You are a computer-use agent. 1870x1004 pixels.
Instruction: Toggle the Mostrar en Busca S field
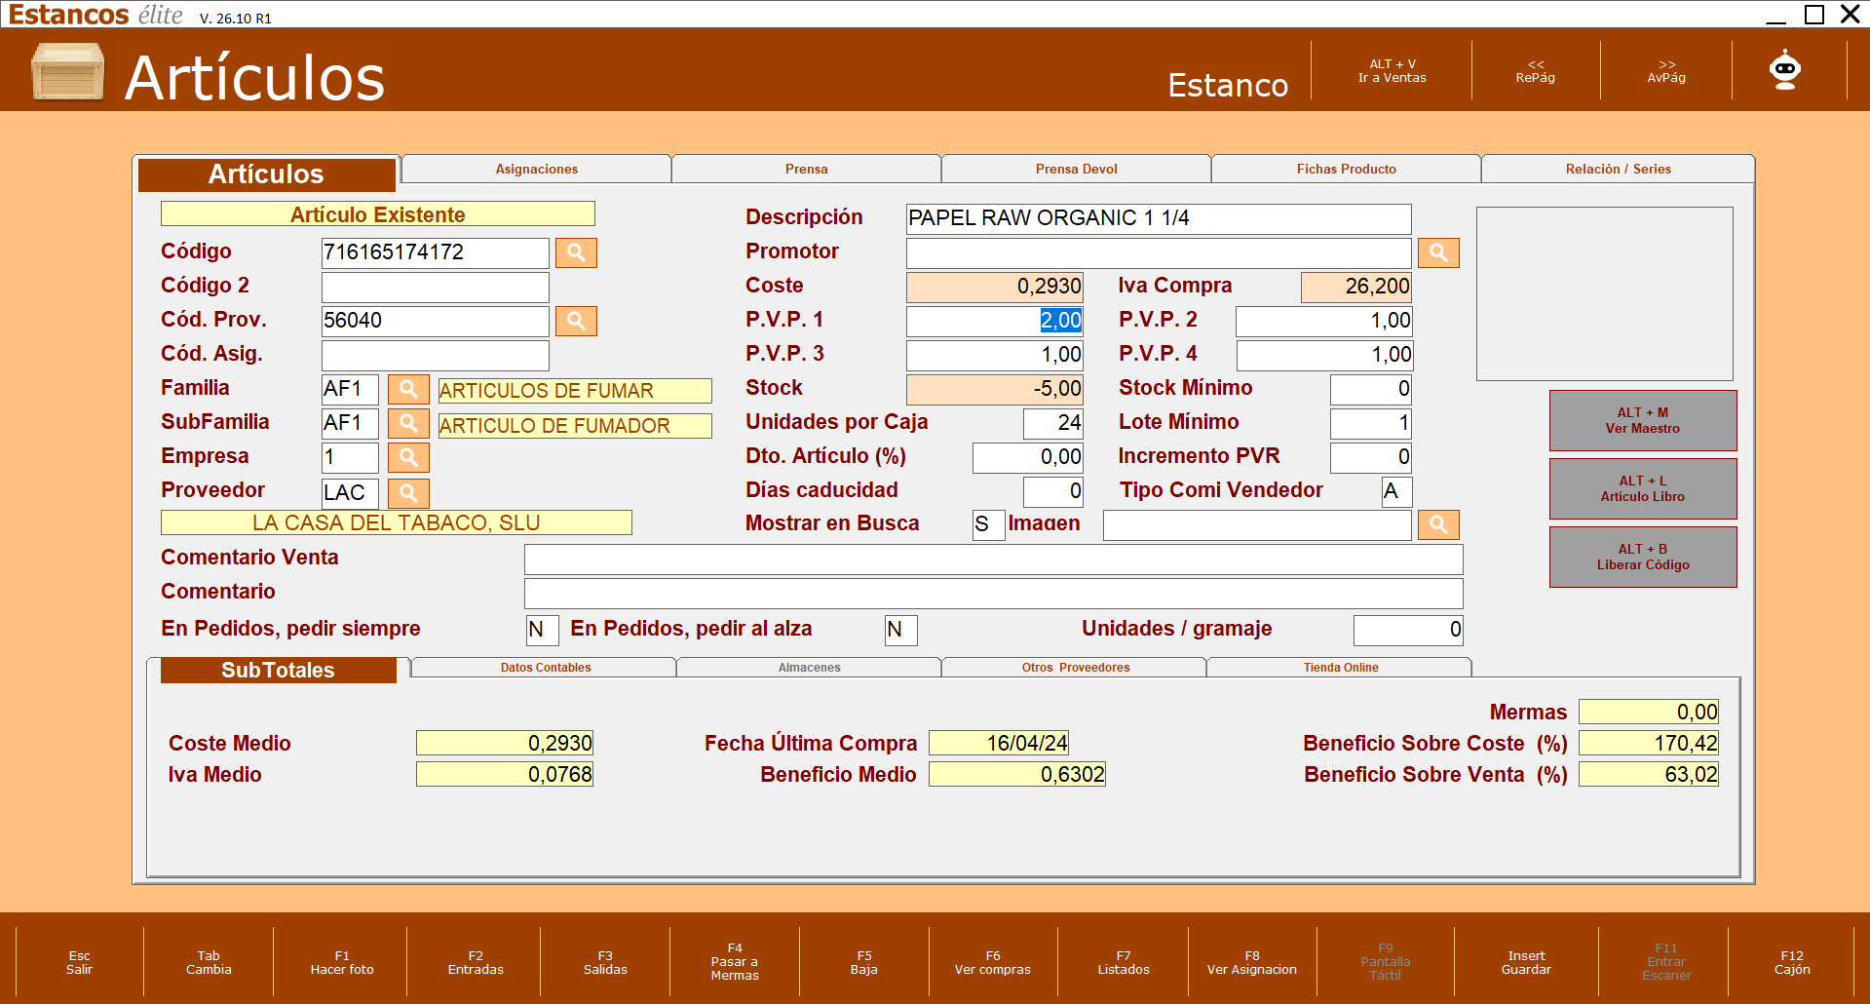pos(988,524)
